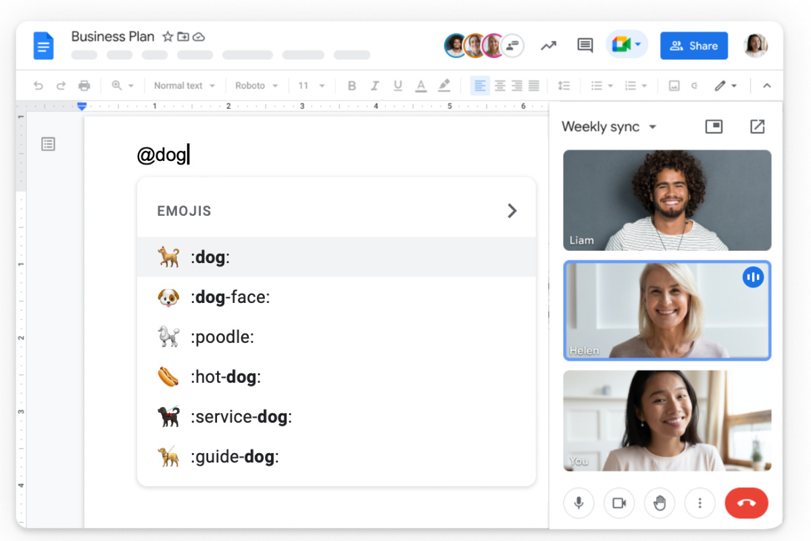
Task: Open the account profile avatar
Action: click(756, 46)
